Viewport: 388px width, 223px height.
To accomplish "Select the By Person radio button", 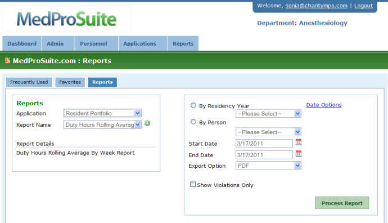I will coord(193,122).
